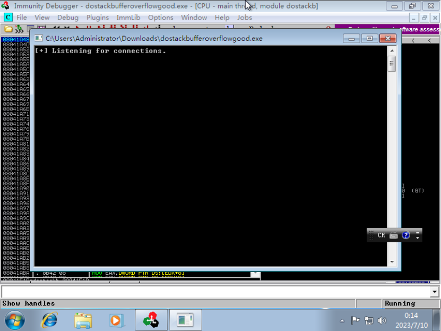This screenshot has width=441, height=331.
Task: Click the console scrollbar down arrow
Action: (x=392, y=262)
